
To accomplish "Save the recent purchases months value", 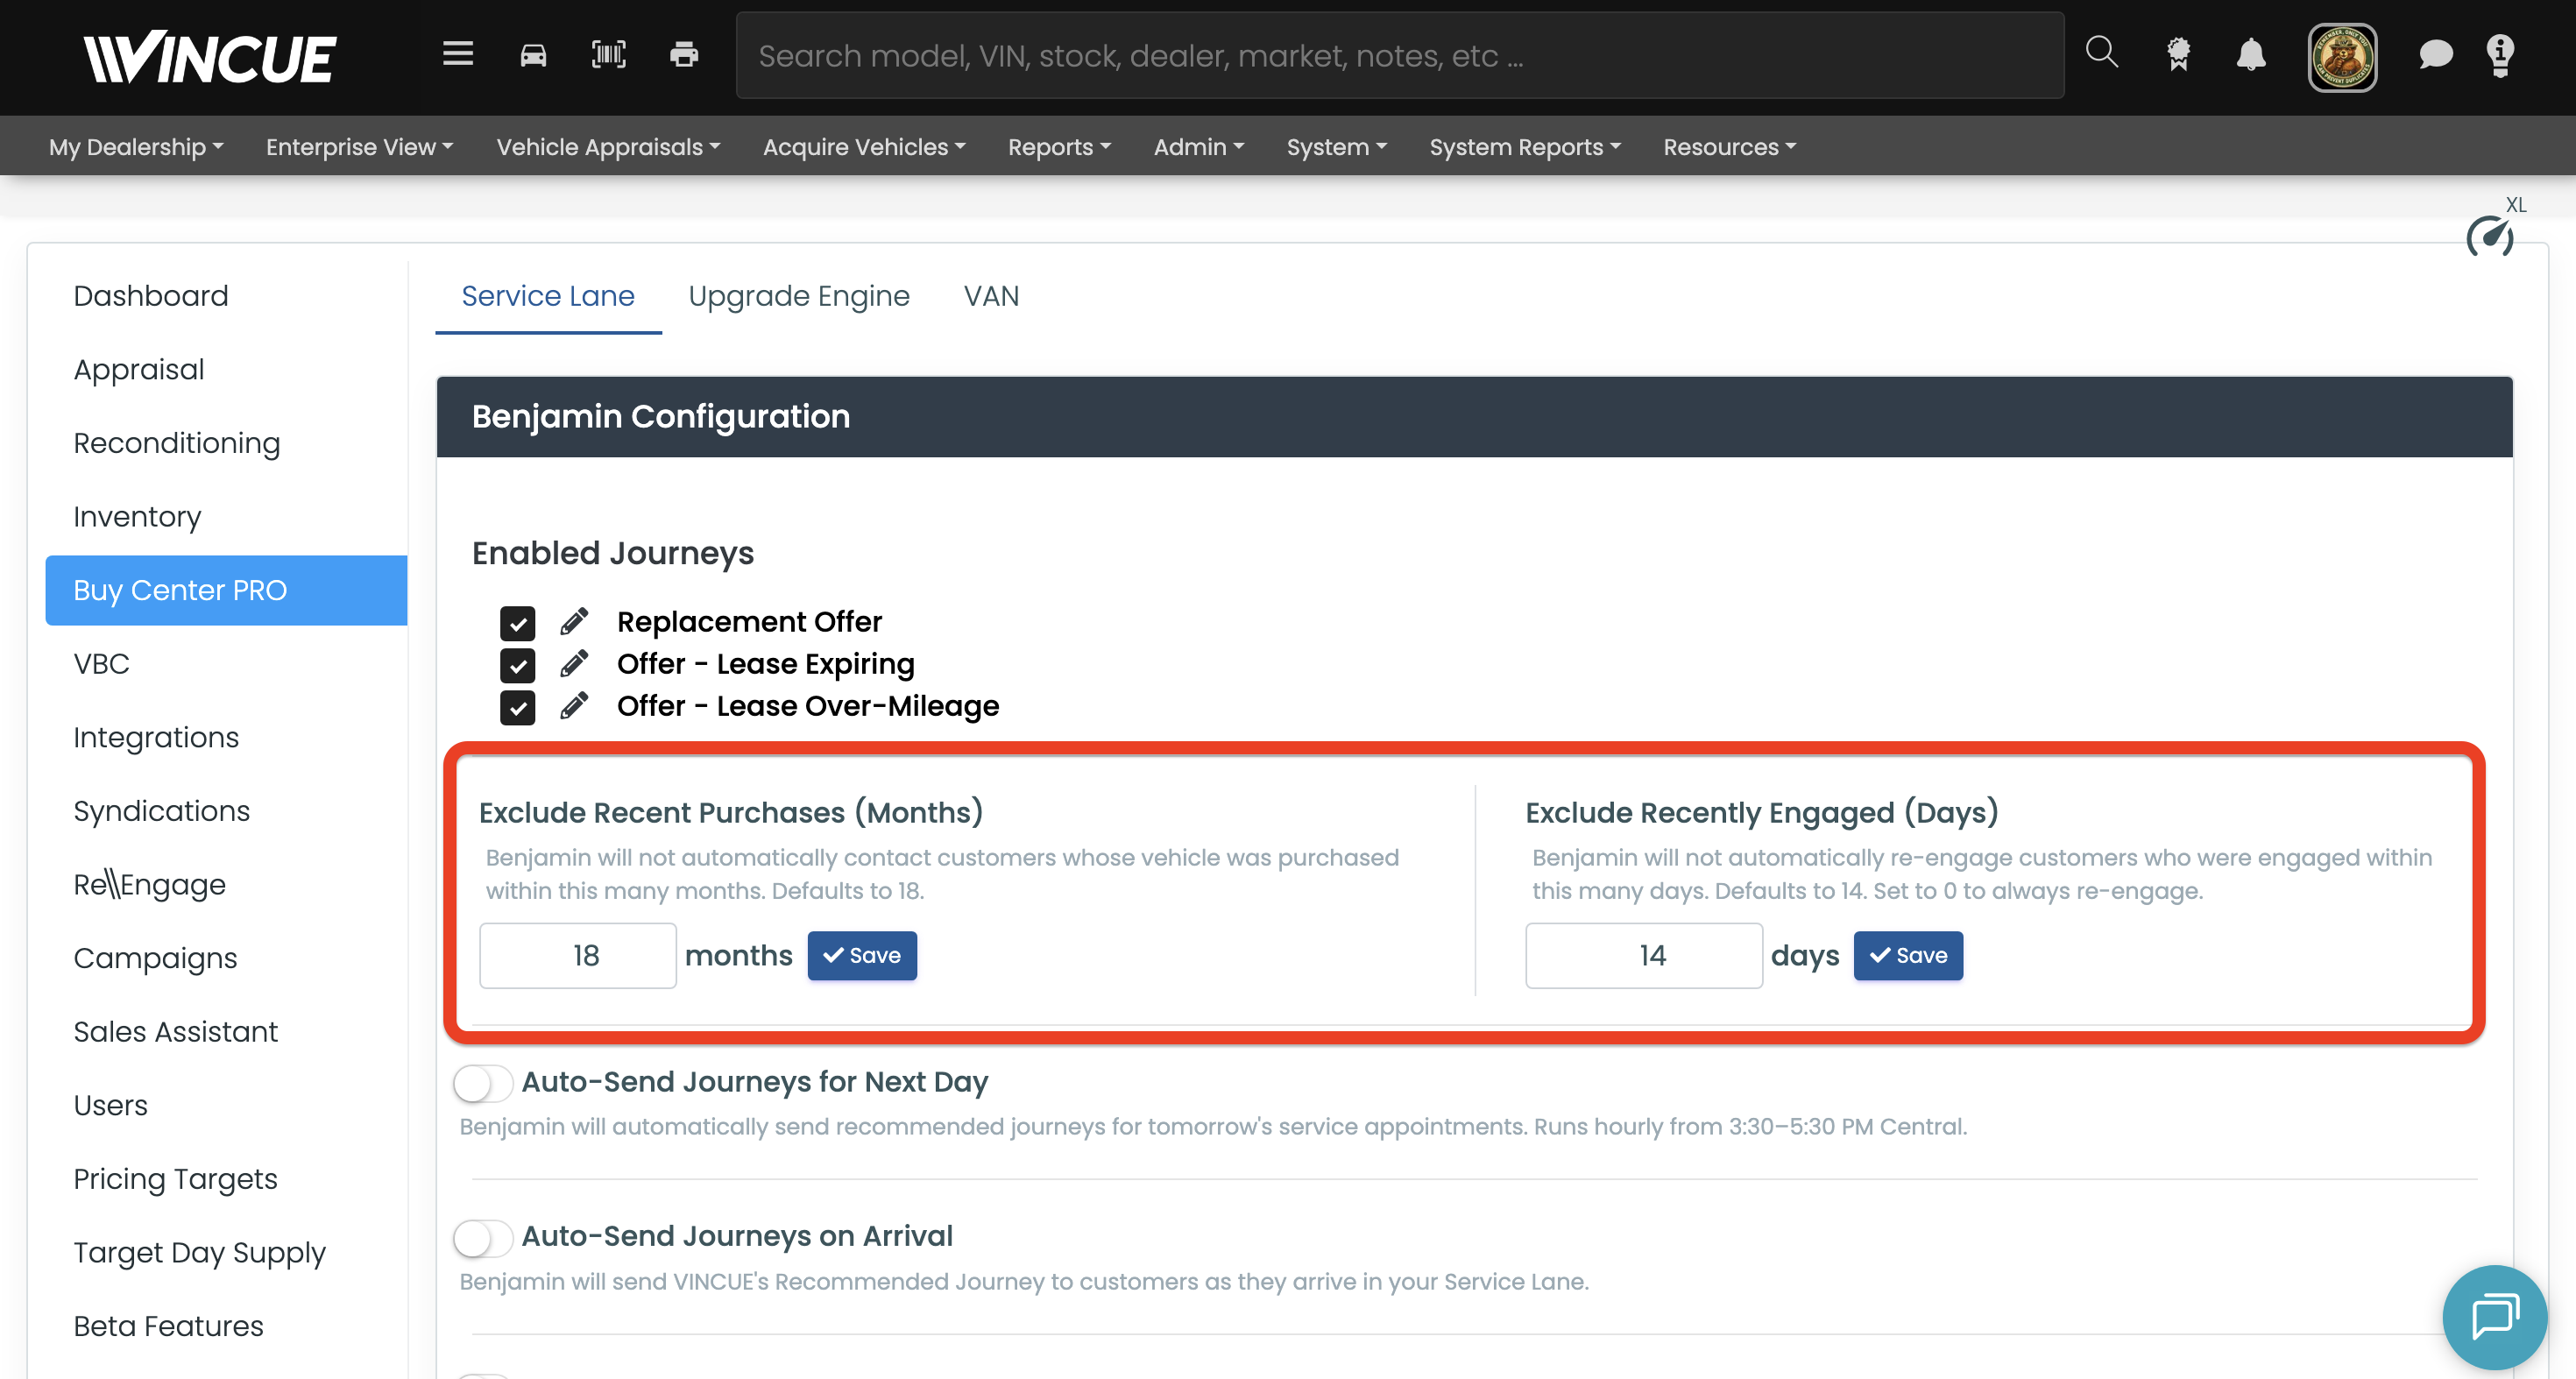I will (862, 956).
